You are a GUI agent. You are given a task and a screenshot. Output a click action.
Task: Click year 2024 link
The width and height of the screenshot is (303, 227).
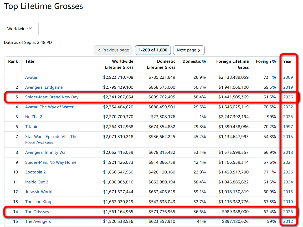288,182
